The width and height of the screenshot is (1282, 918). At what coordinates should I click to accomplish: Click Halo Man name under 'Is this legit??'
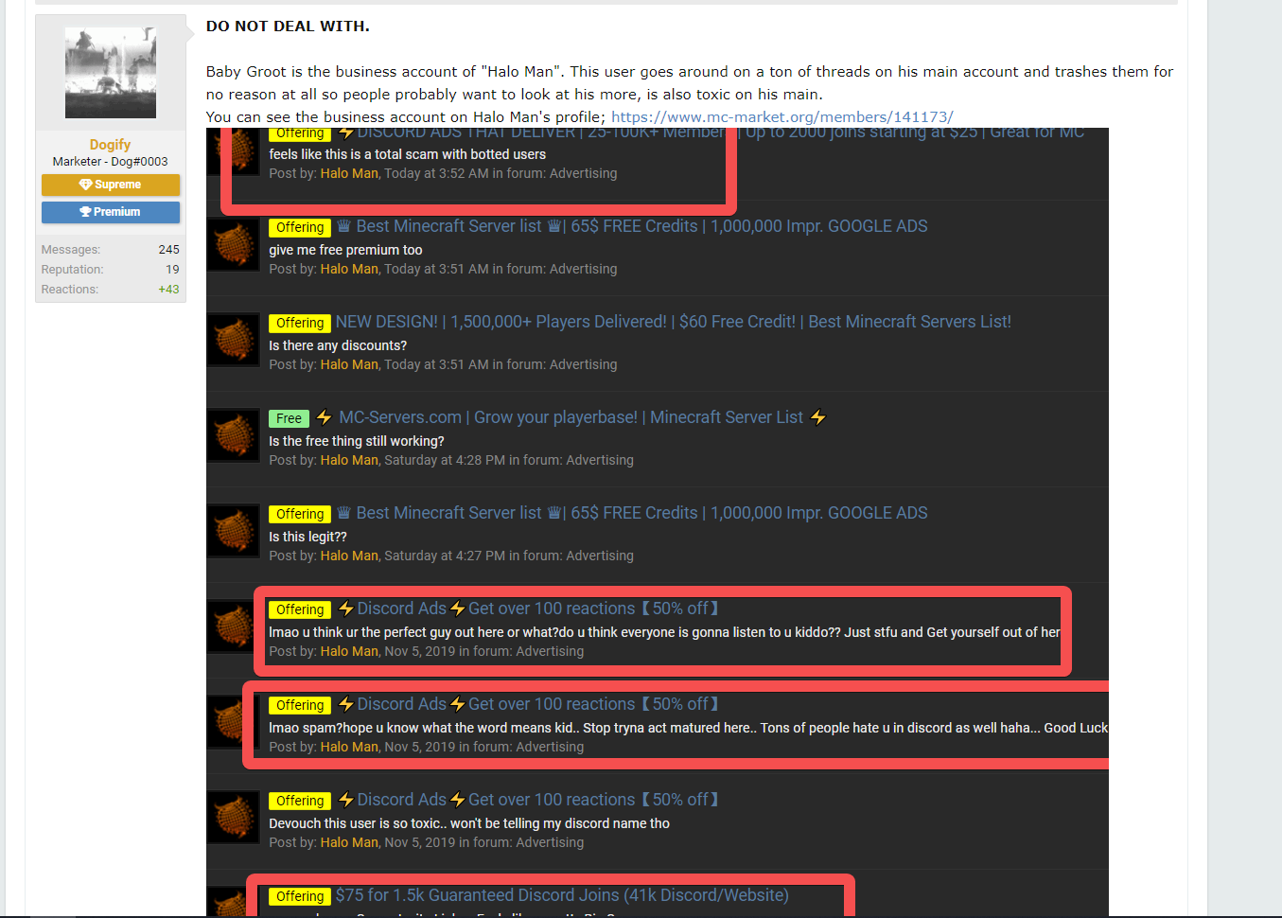[x=349, y=556]
